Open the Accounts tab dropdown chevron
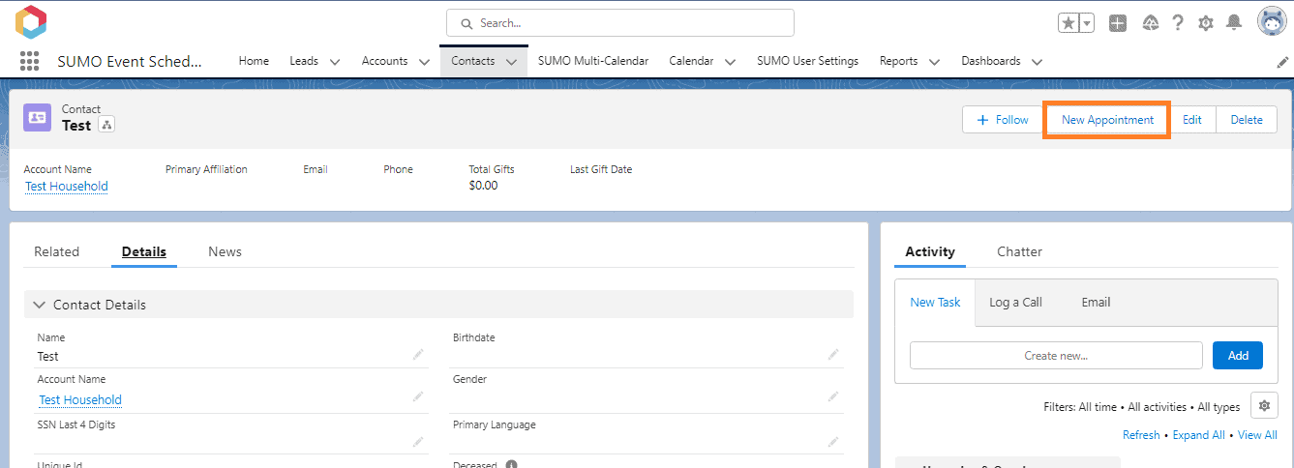The height and width of the screenshot is (468, 1294). point(424,62)
